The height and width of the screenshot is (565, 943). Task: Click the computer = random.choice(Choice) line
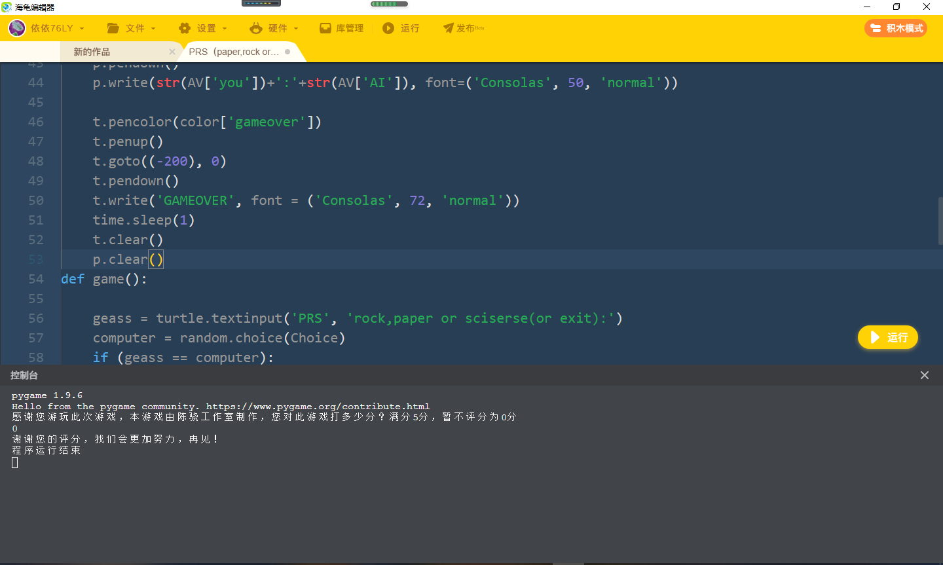pyautogui.click(x=219, y=338)
